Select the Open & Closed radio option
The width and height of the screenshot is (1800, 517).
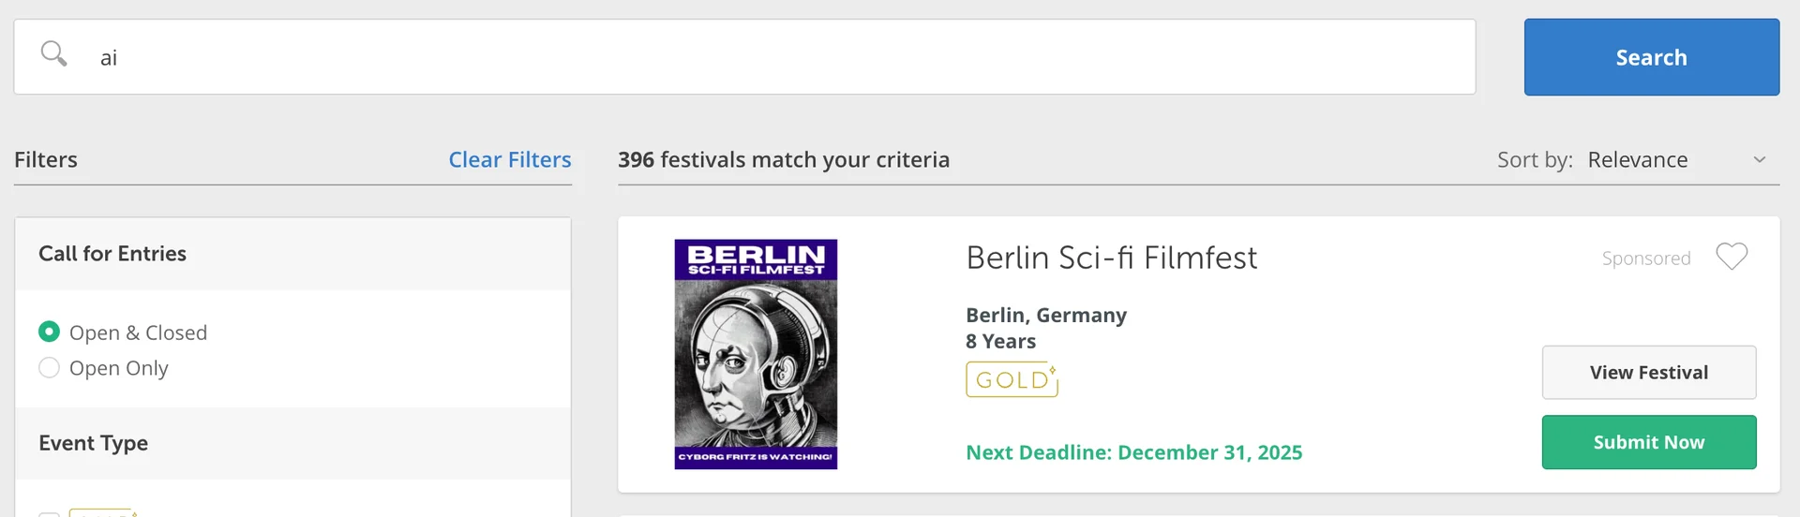49,332
